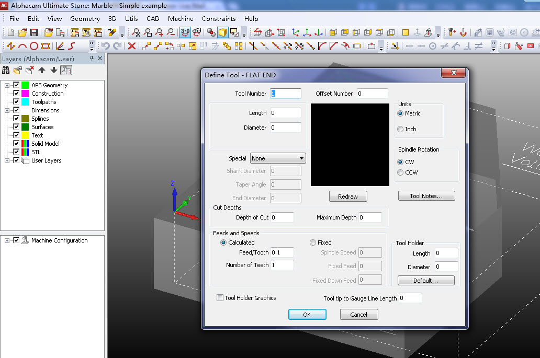The width and height of the screenshot is (540, 358).
Task: Click the chamfer corner tool icon
Action: [x=333, y=46]
